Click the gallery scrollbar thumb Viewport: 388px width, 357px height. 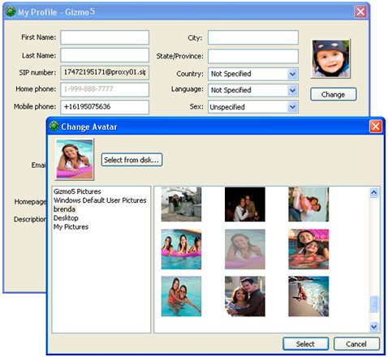(x=374, y=304)
